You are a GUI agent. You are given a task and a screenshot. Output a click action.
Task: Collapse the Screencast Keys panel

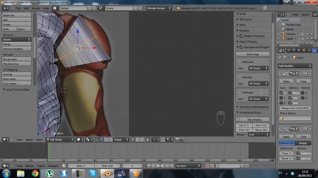click(250, 113)
